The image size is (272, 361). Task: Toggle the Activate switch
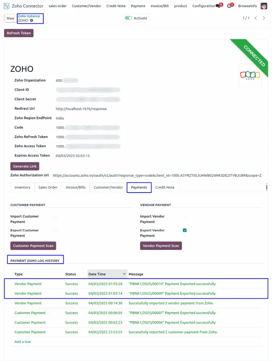[128, 18]
